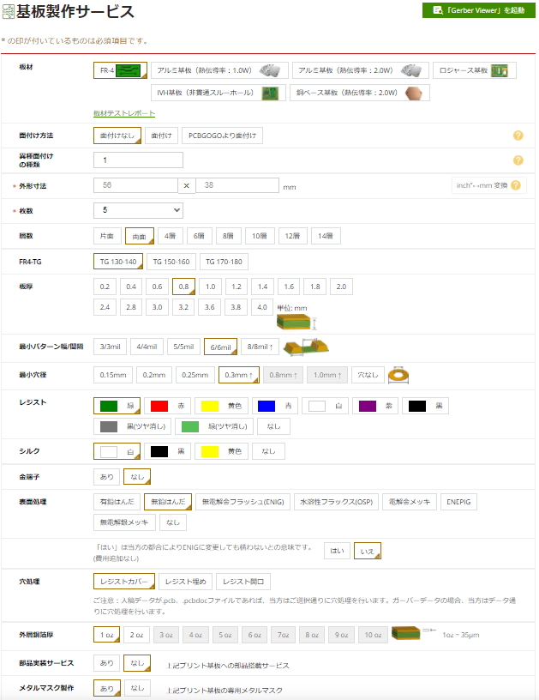539x700 pixels.
Task: Select 無電解金フラッシュ(ENIG) surface finish
Action: (x=242, y=502)
